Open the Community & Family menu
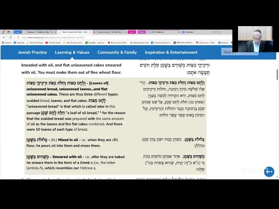 117,52
